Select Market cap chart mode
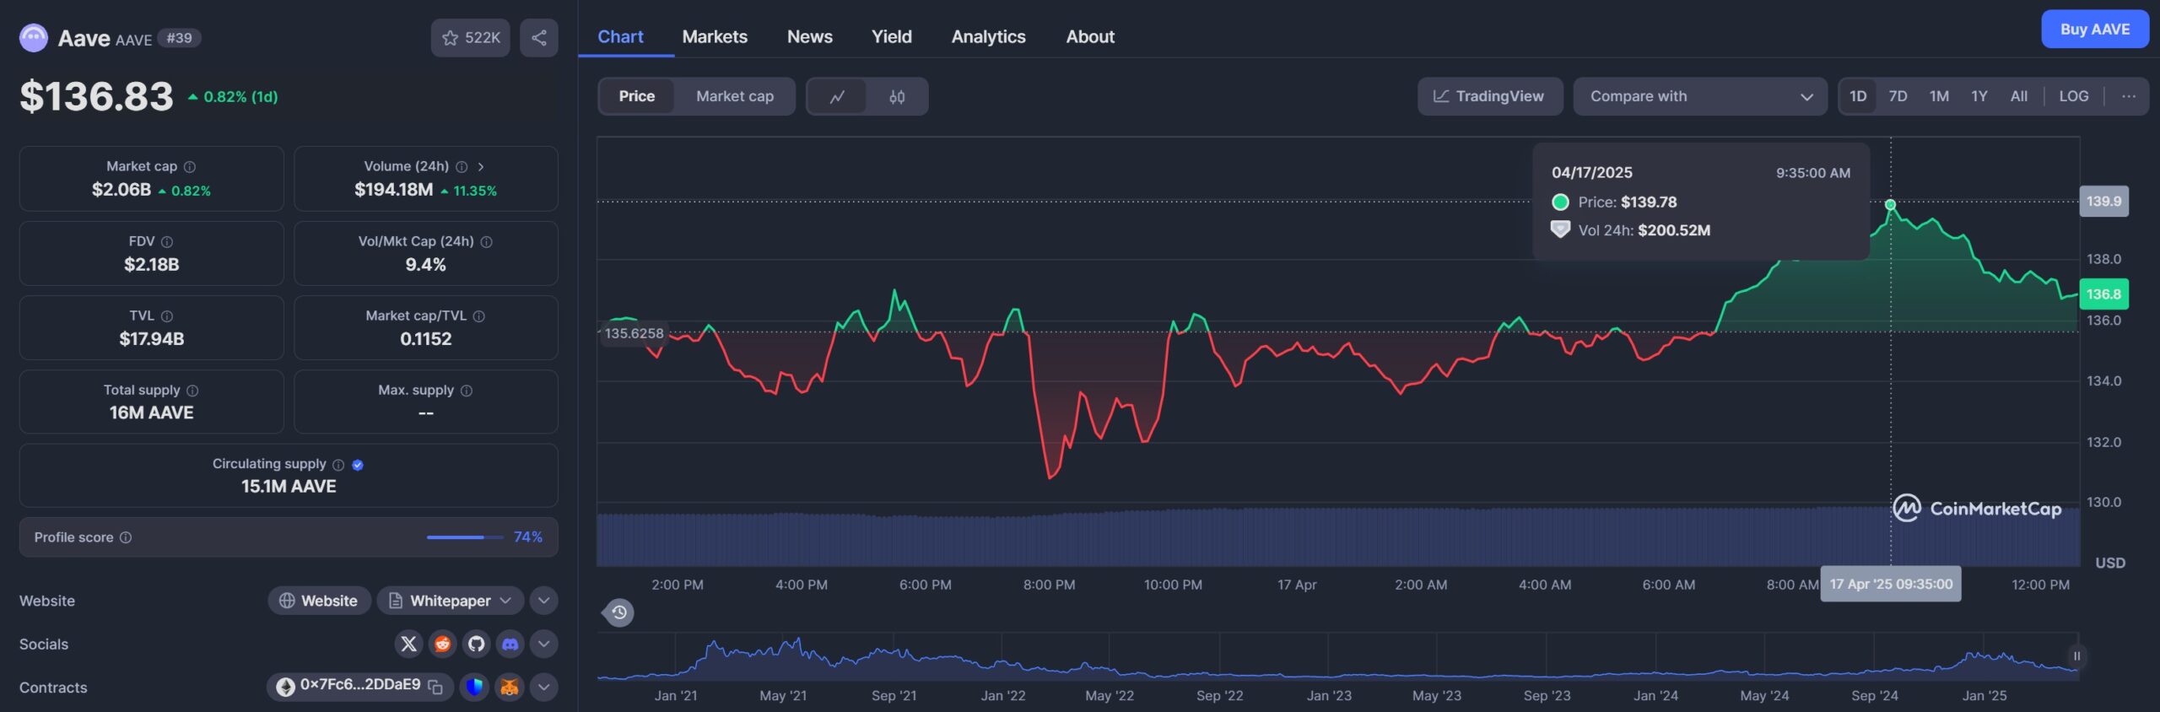Screen dimensions: 2160x712 click(x=735, y=96)
